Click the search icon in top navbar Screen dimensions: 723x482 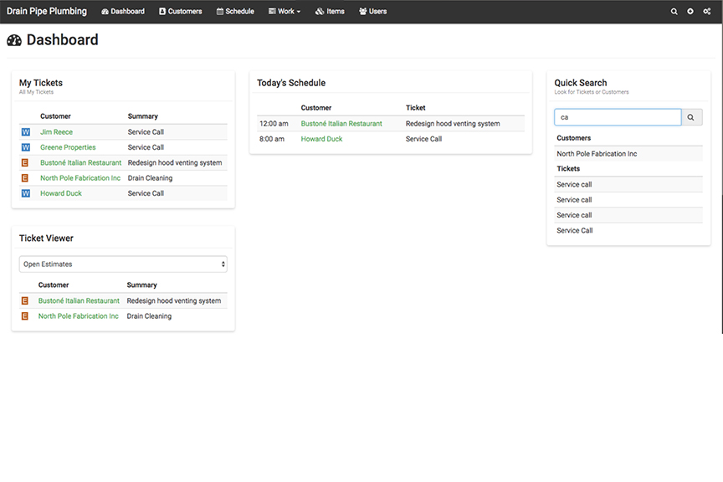(674, 12)
